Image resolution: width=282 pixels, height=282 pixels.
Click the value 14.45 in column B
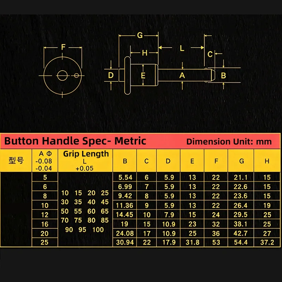click(124, 215)
